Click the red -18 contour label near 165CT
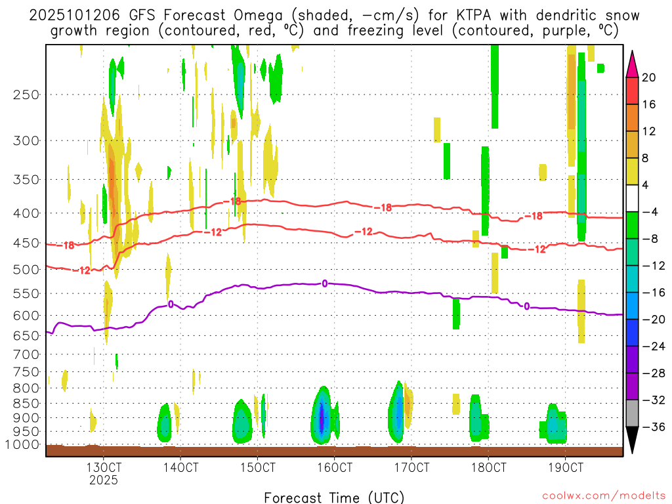 (x=383, y=208)
